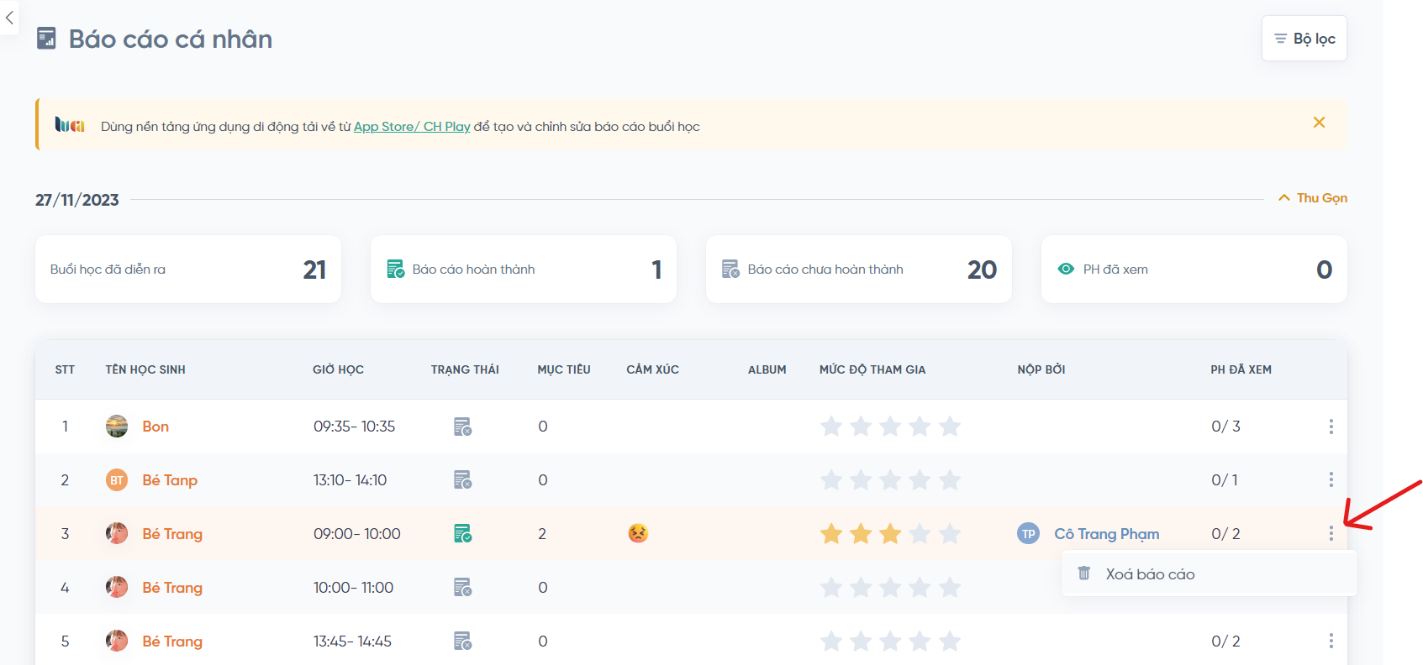Click the Báo cáo chưa hoàn thành card
The height and width of the screenshot is (665, 1423).
click(858, 270)
